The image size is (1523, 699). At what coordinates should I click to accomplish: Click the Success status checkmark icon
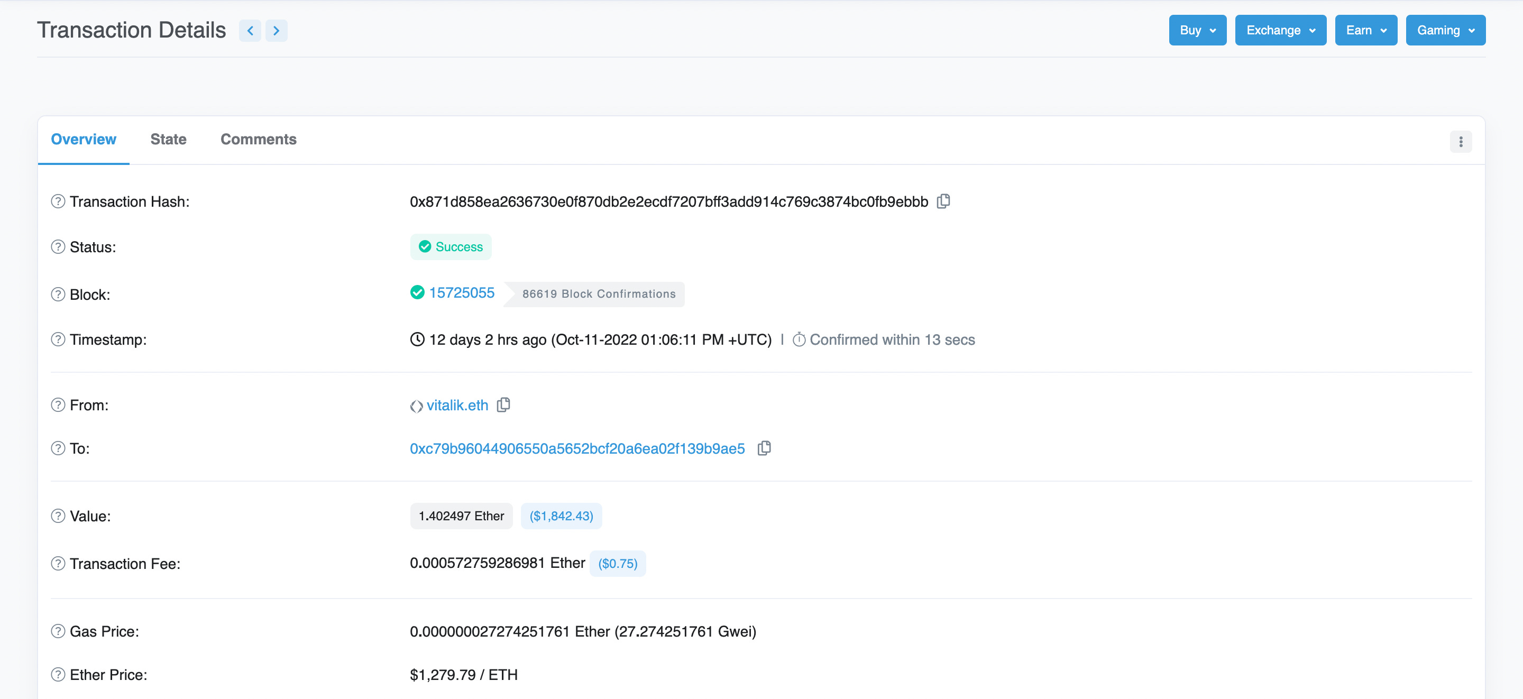click(425, 246)
